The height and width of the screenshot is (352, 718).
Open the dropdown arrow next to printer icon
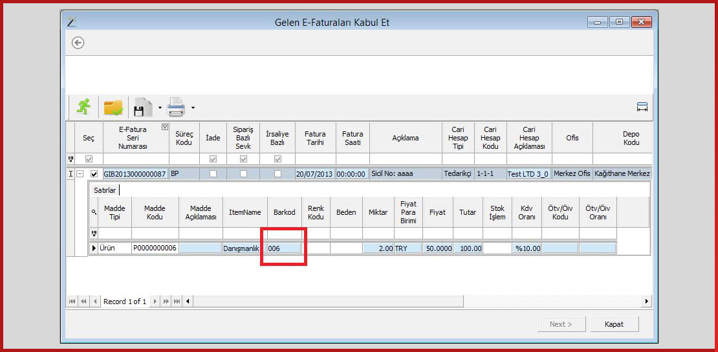click(x=192, y=107)
